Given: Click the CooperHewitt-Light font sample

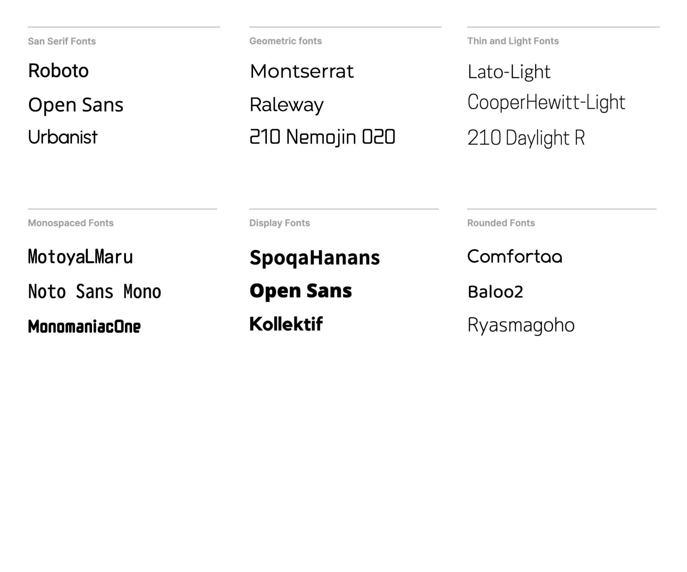Looking at the screenshot, I should click(546, 102).
